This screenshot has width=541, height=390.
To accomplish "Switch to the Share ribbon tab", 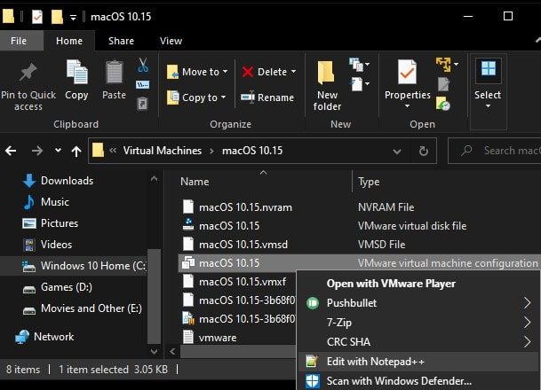I will coord(121,41).
